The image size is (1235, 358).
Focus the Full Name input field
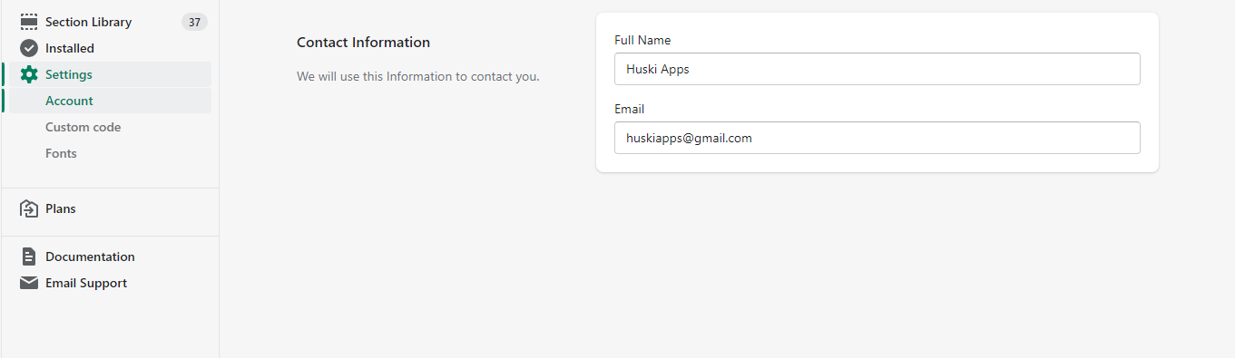(877, 69)
